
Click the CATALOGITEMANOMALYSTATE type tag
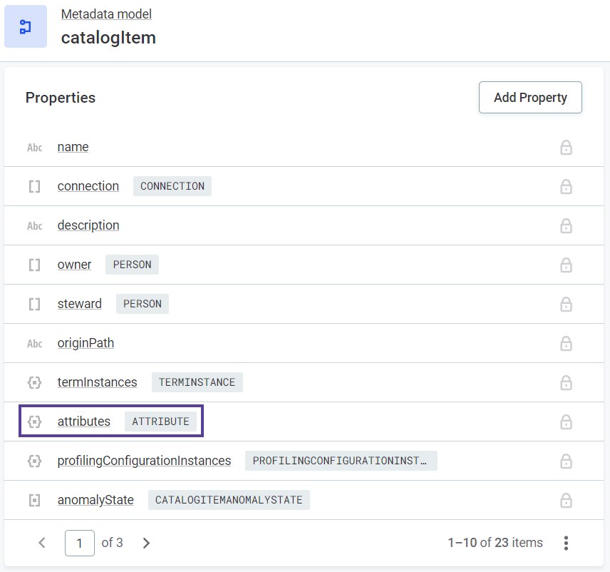coord(229,500)
